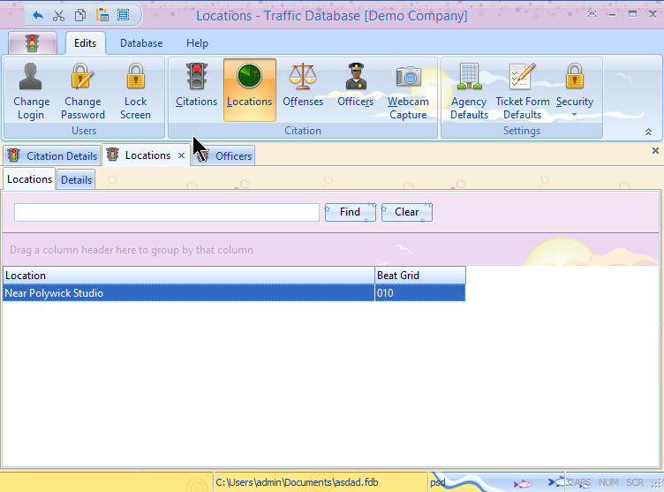Viewport: 664px width, 492px height.
Task: Switch to Officers document tab
Action: click(x=224, y=156)
